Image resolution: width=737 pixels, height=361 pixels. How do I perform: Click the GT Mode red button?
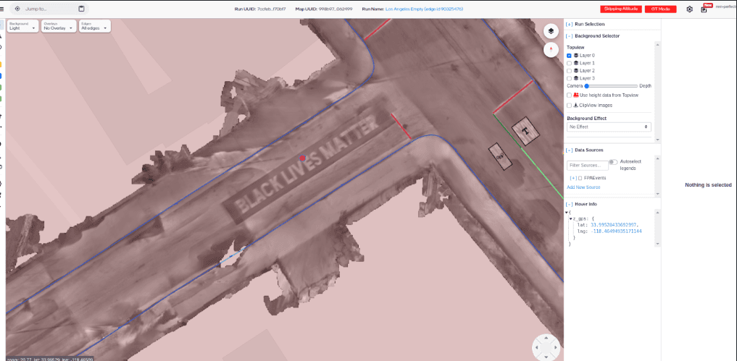[x=660, y=9]
